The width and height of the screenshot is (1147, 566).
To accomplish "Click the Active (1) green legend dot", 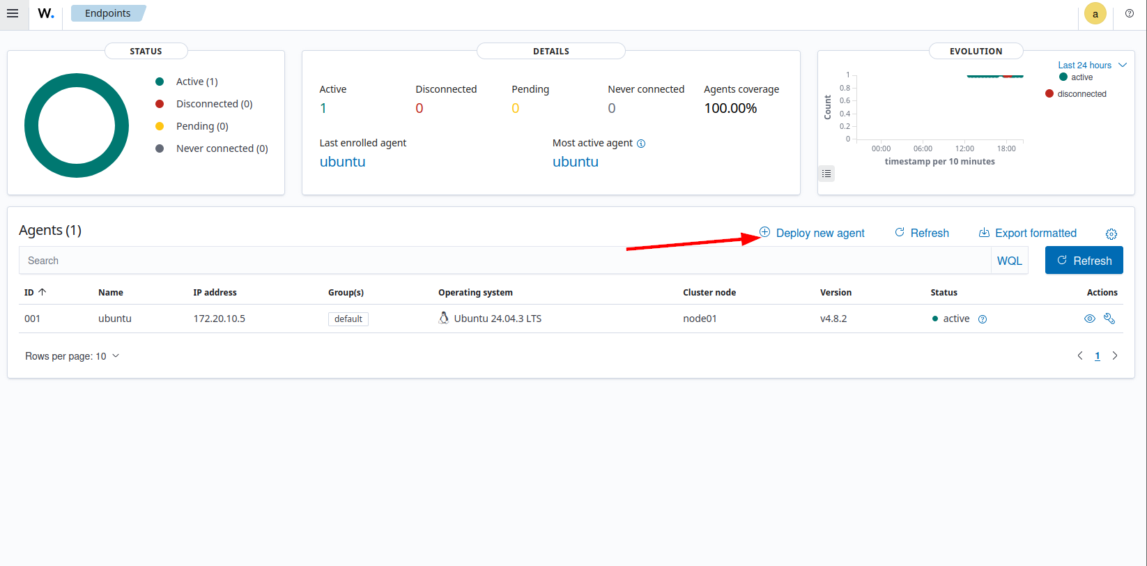I will pos(160,82).
